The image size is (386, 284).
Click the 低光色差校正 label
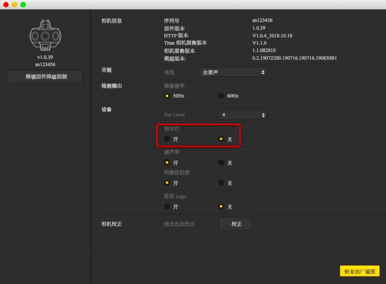click(179, 224)
